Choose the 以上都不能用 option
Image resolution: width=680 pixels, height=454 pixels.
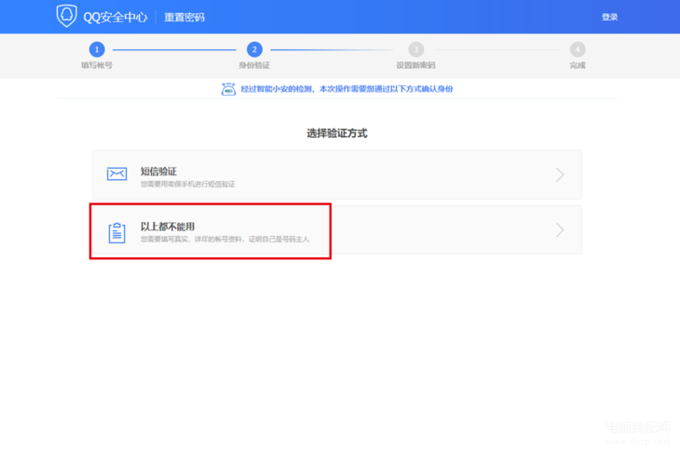(x=337, y=229)
